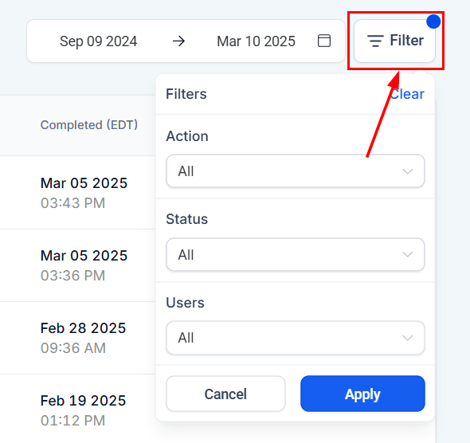Apply the selected filters

362,394
